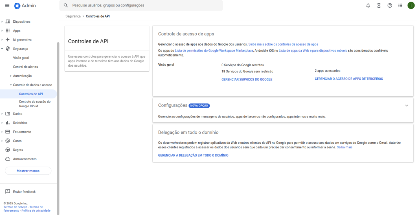Focus the search users and groups field

point(141,5)
